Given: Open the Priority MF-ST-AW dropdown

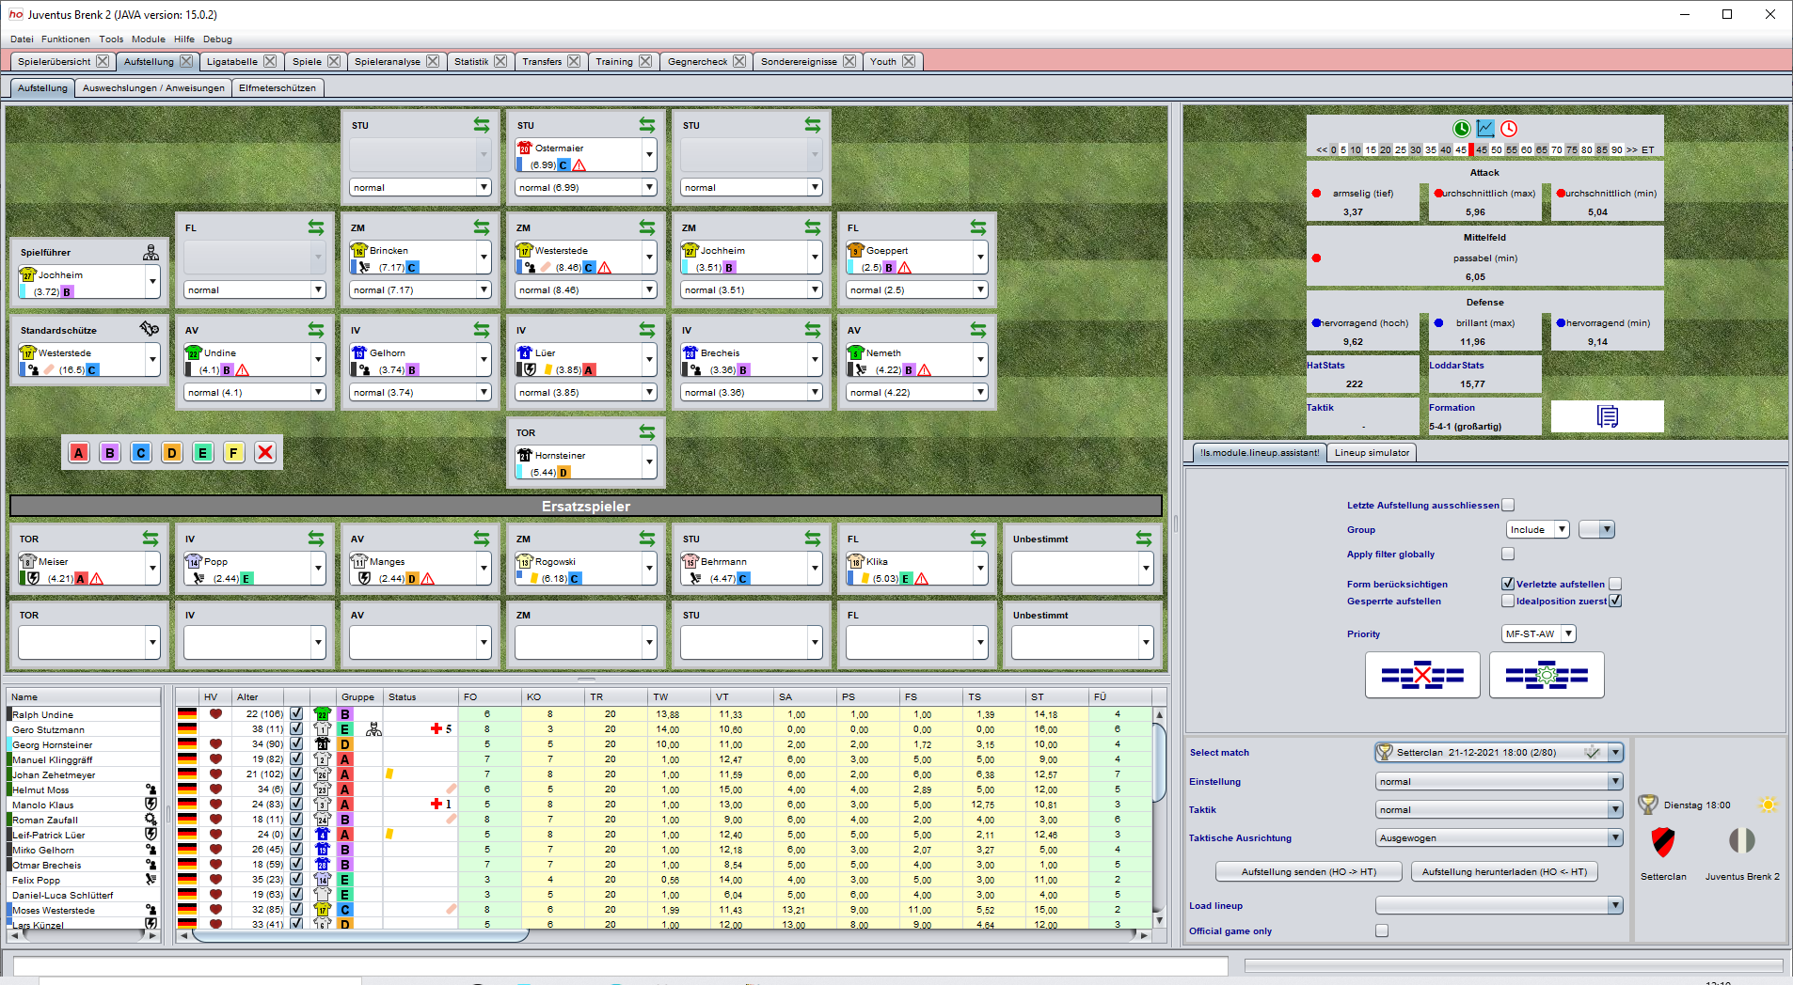Looking at the screenshot, I should pos(1539,633).
